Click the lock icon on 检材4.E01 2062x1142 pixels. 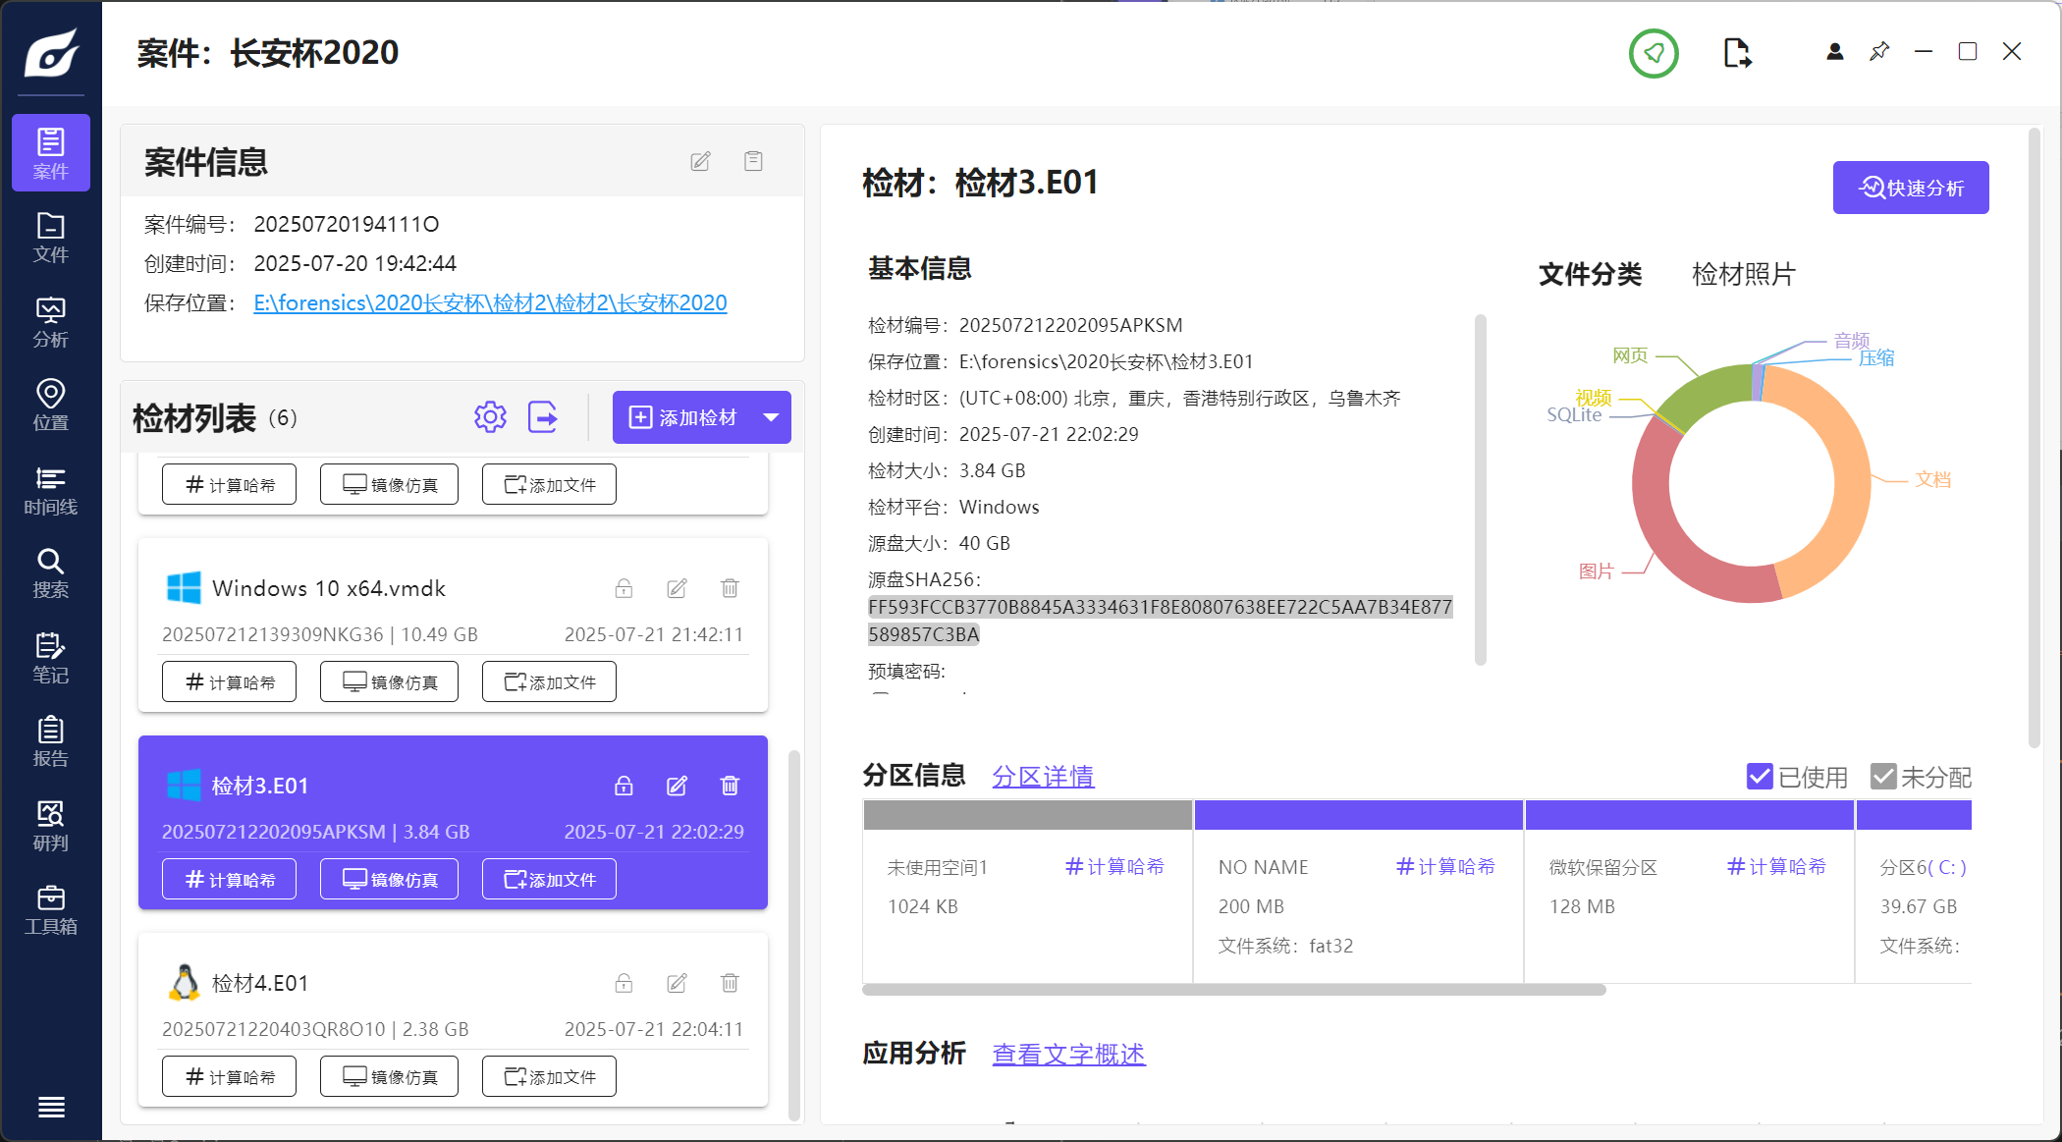click(x=624, y=983)
